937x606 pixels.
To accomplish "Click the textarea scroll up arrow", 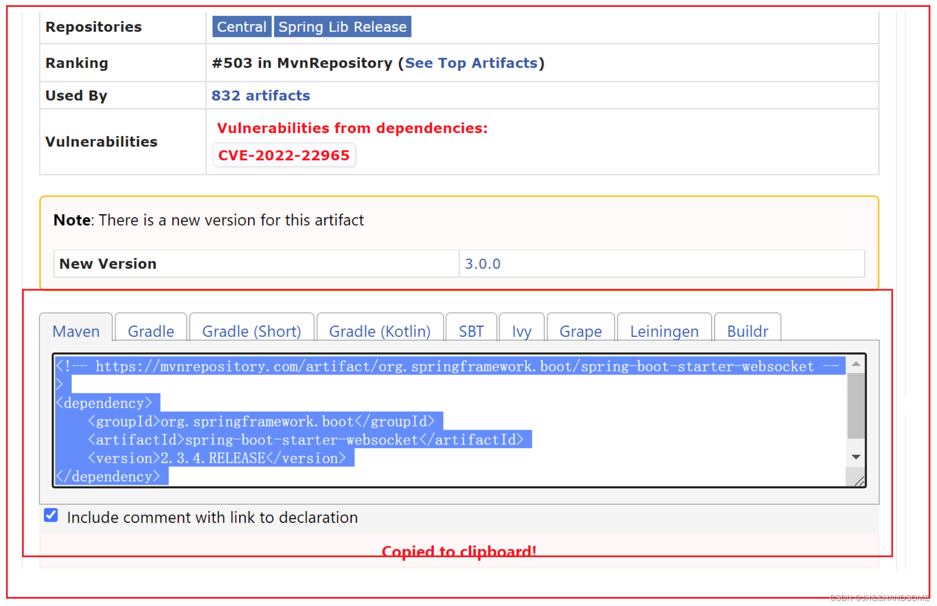I will [856, 364].
